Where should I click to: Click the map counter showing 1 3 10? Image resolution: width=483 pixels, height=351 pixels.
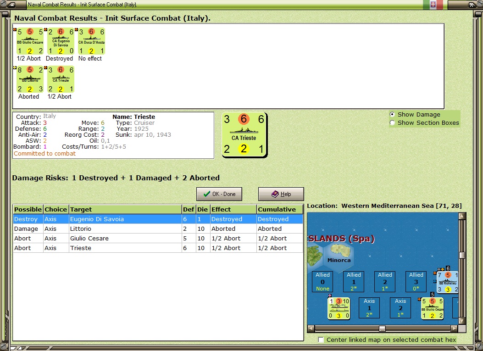click(x=339, y=308)
